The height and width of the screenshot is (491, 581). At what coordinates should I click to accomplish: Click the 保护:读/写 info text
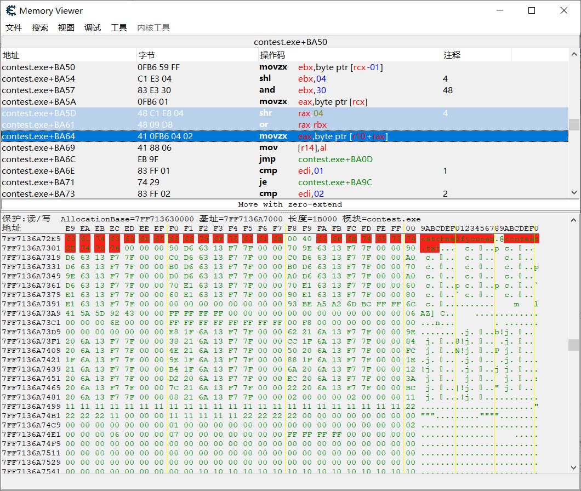point(26,219)
